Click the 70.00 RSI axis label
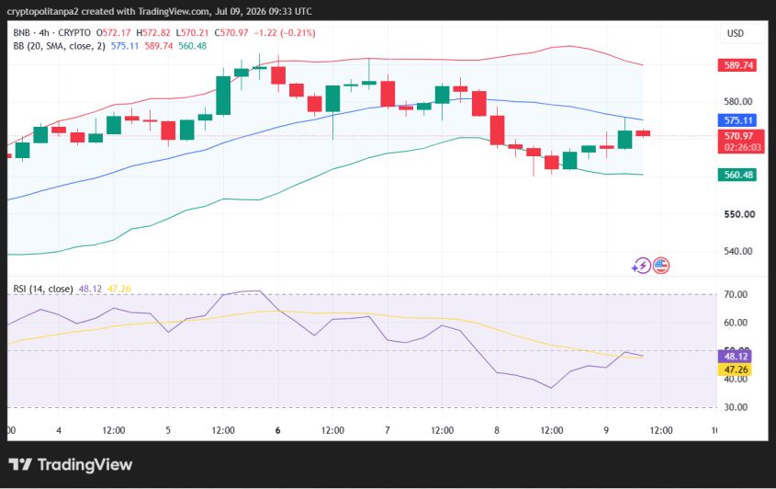The width and height of the screenshot is (776, 489). [x=736, y=294]
